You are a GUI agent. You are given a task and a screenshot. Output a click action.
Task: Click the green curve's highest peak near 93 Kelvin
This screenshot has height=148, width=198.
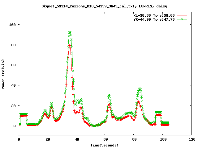(70, 32)
